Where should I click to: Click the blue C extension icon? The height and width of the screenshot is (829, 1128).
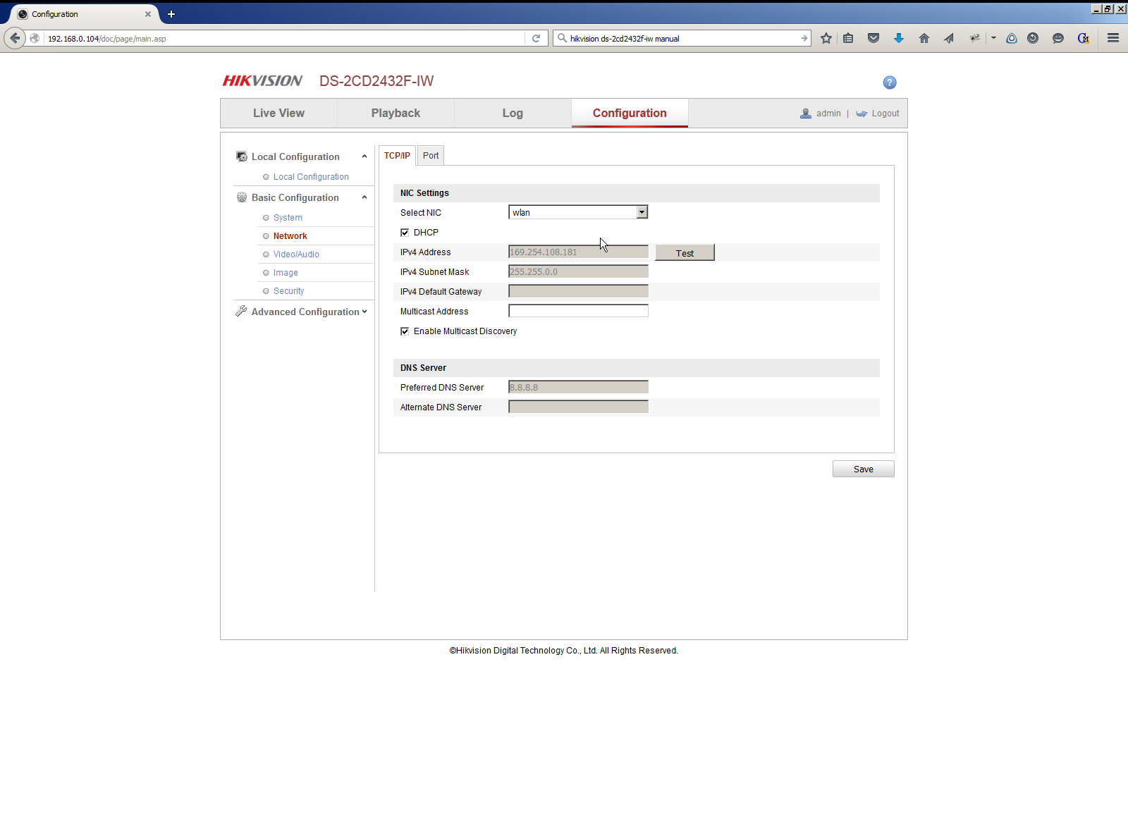pyautogui.click(x=1084, y=38)
